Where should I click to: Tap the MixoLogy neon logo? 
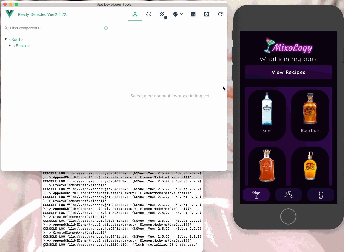tap(288, 45)
